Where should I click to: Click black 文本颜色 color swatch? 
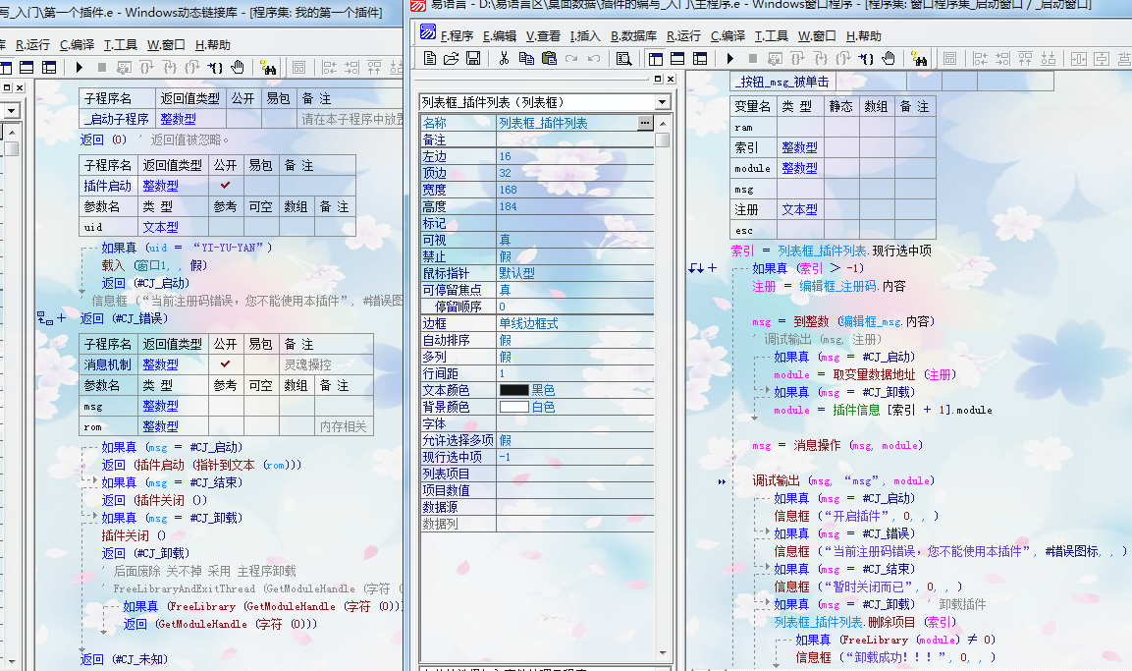[514, 390]
